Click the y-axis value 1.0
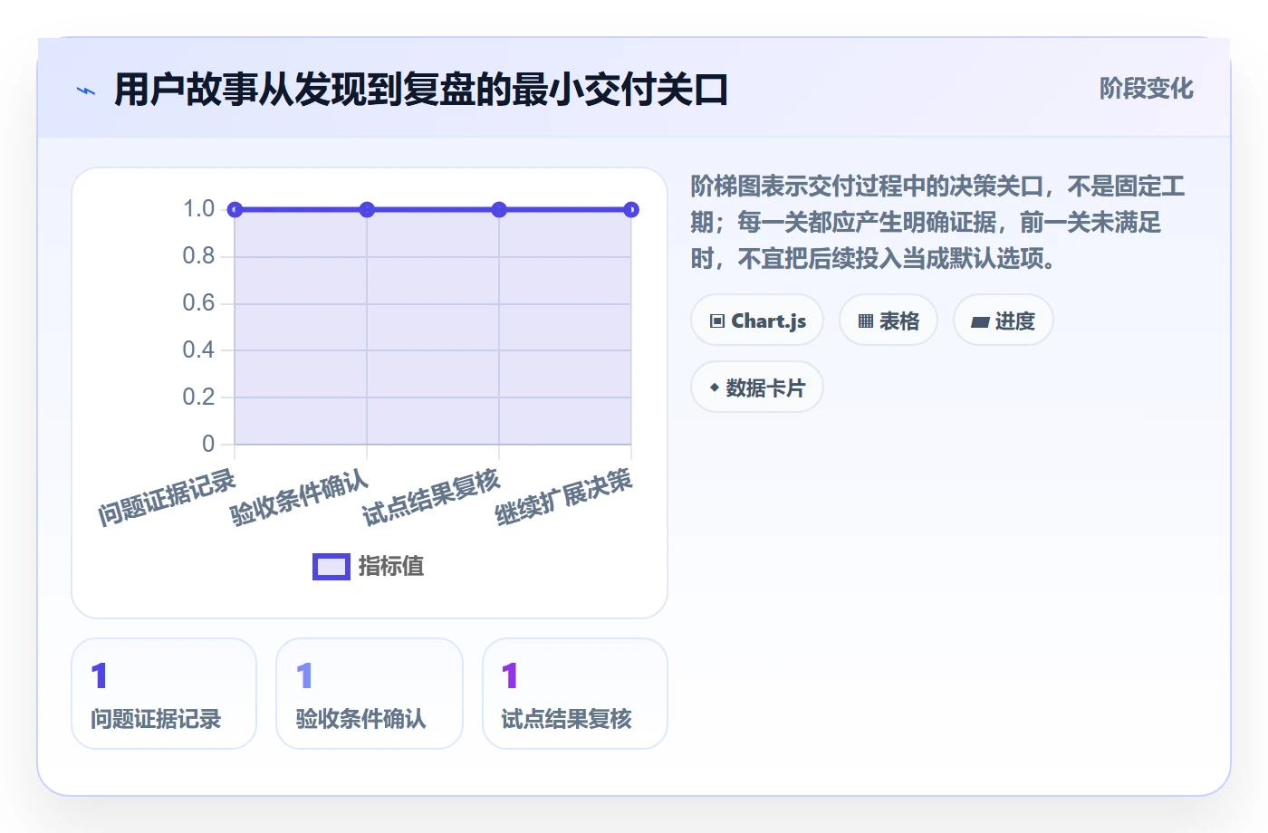Viewport: 1268px width, 833px height. (198, 209)
